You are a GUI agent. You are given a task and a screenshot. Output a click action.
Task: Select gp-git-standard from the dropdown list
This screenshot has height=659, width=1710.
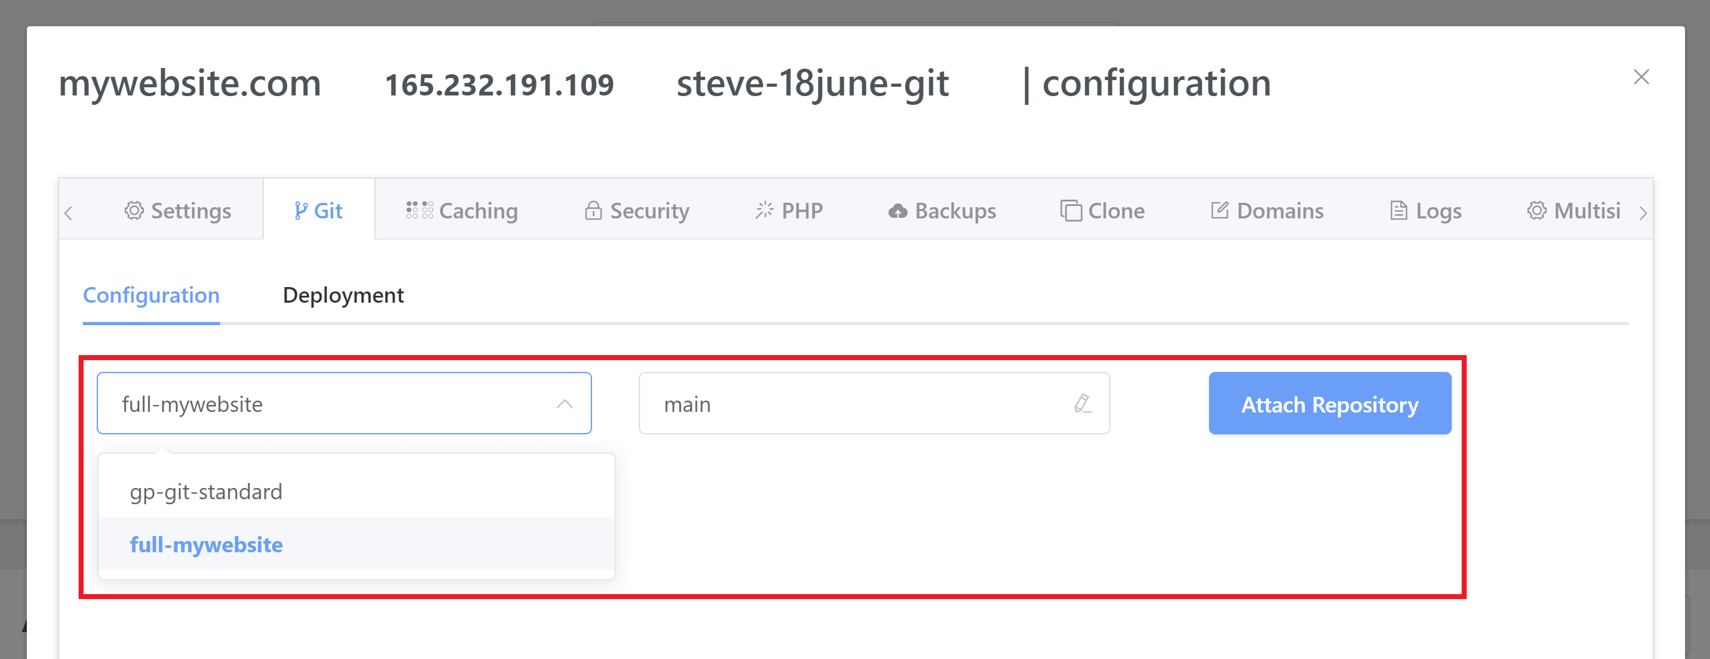point(206,492)
